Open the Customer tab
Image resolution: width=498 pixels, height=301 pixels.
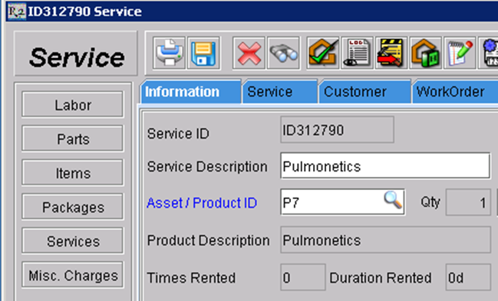(x=364, y=92)
